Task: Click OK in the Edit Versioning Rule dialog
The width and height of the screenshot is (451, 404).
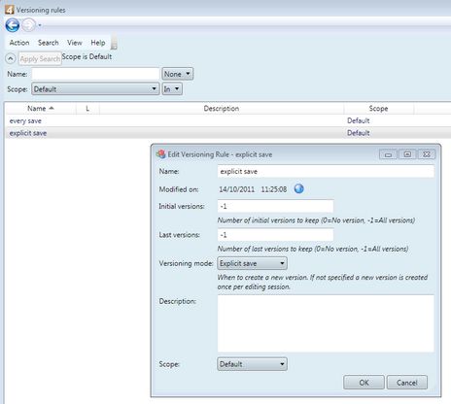Action: point(364,383)
